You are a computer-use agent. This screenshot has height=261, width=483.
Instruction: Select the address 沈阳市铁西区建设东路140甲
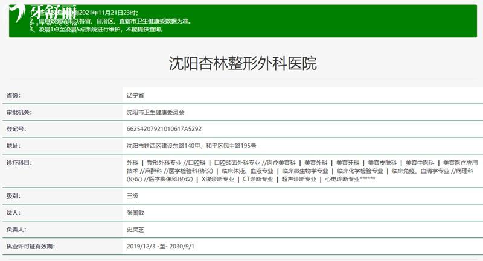click(x=163, y=146)
